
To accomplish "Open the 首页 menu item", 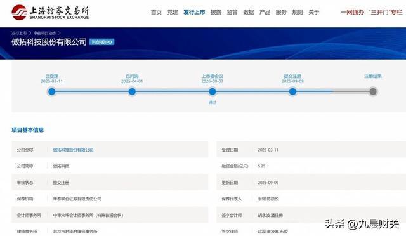I will point(156,12).
